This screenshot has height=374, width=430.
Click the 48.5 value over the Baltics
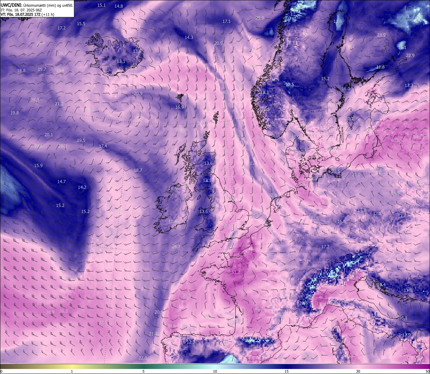[x=395, y=140]
